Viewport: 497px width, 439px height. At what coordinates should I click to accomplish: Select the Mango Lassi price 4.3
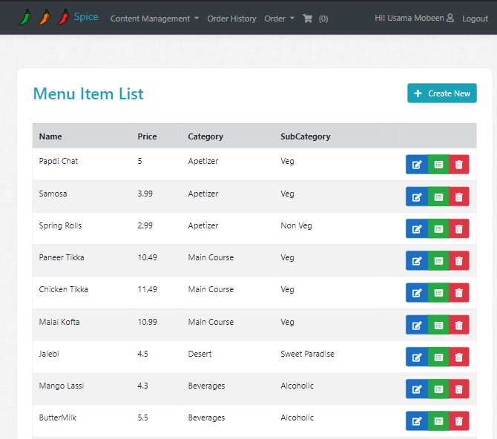142,386
